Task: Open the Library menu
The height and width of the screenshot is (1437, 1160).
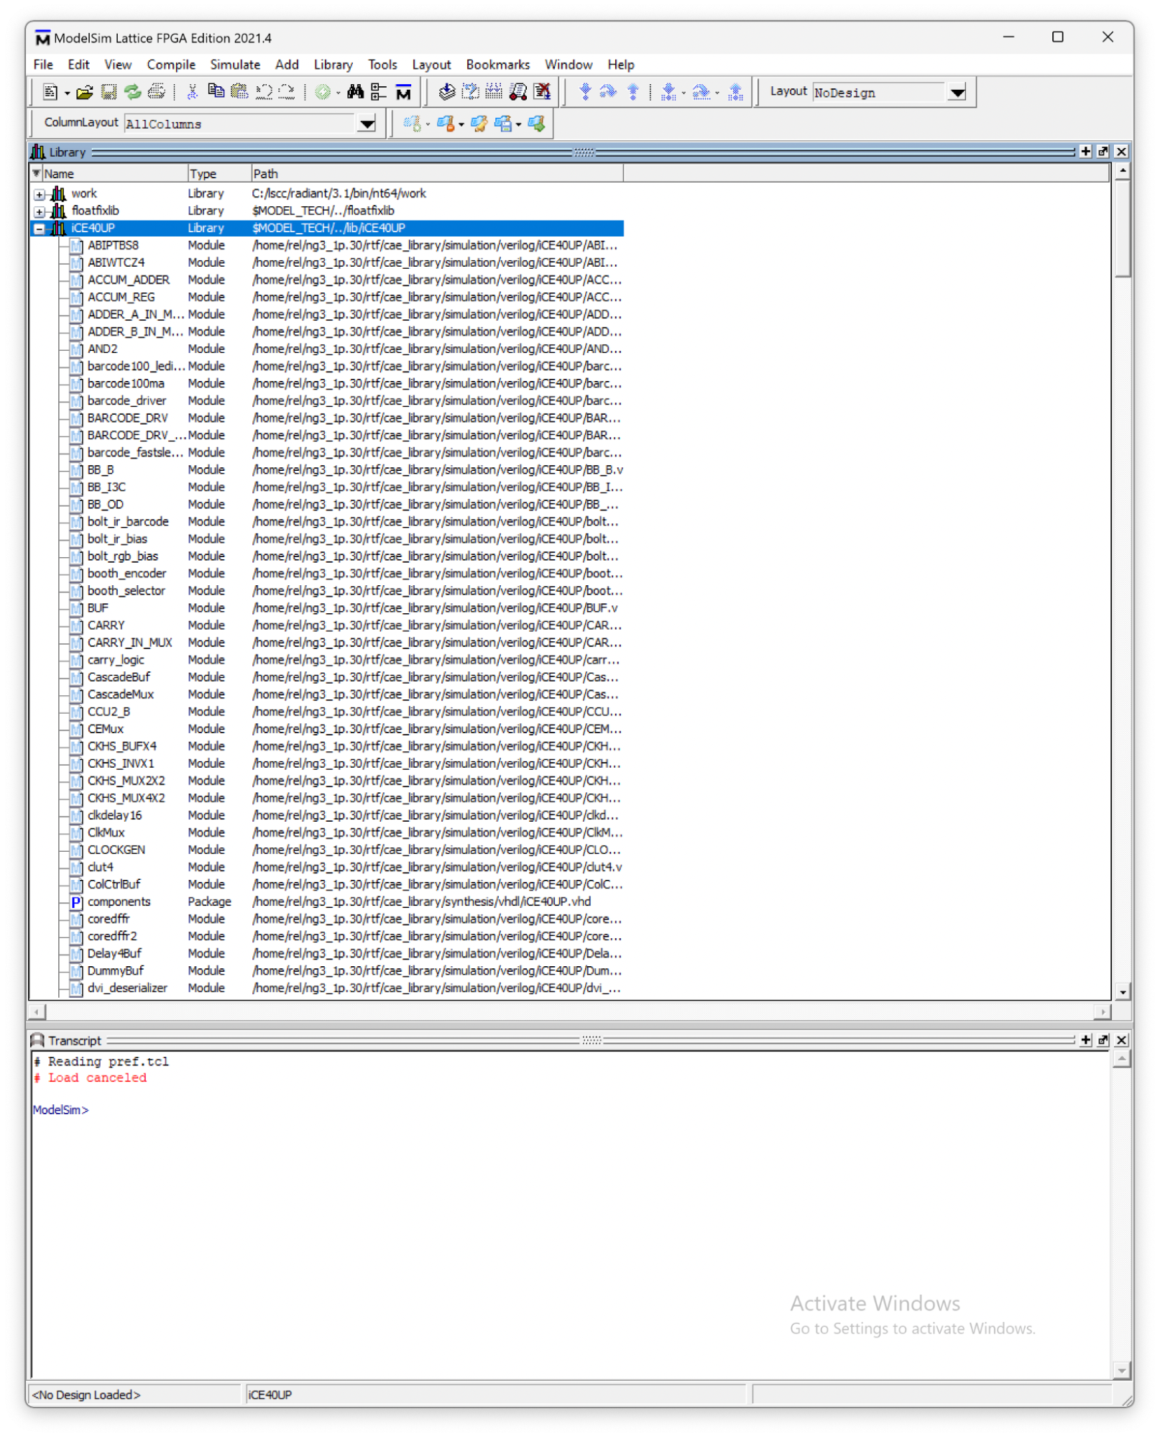Action: point(333,65)
